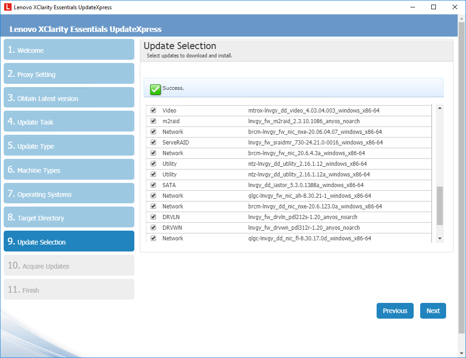466x358 pixels.
Task: Go to step 1 Welcome
Action: pos(69,49)
